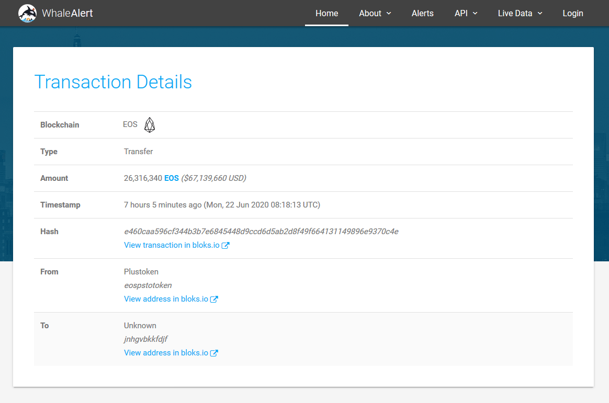Open the Alerts page
The width and height of the screenshot is (609, 403).
(x=422, y=13)
